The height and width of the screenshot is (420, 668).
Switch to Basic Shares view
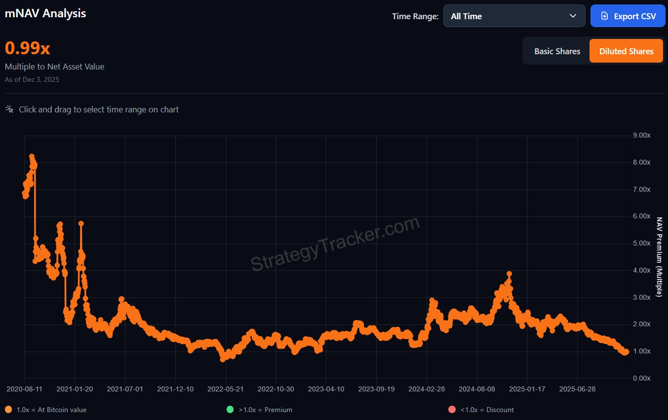pos(557,51)
